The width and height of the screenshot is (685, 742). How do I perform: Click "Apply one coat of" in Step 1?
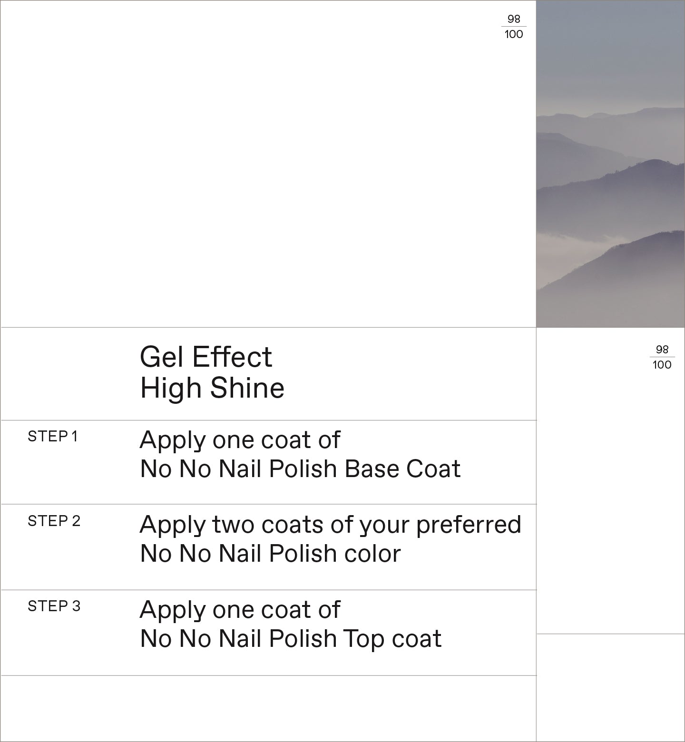point(240,440)
